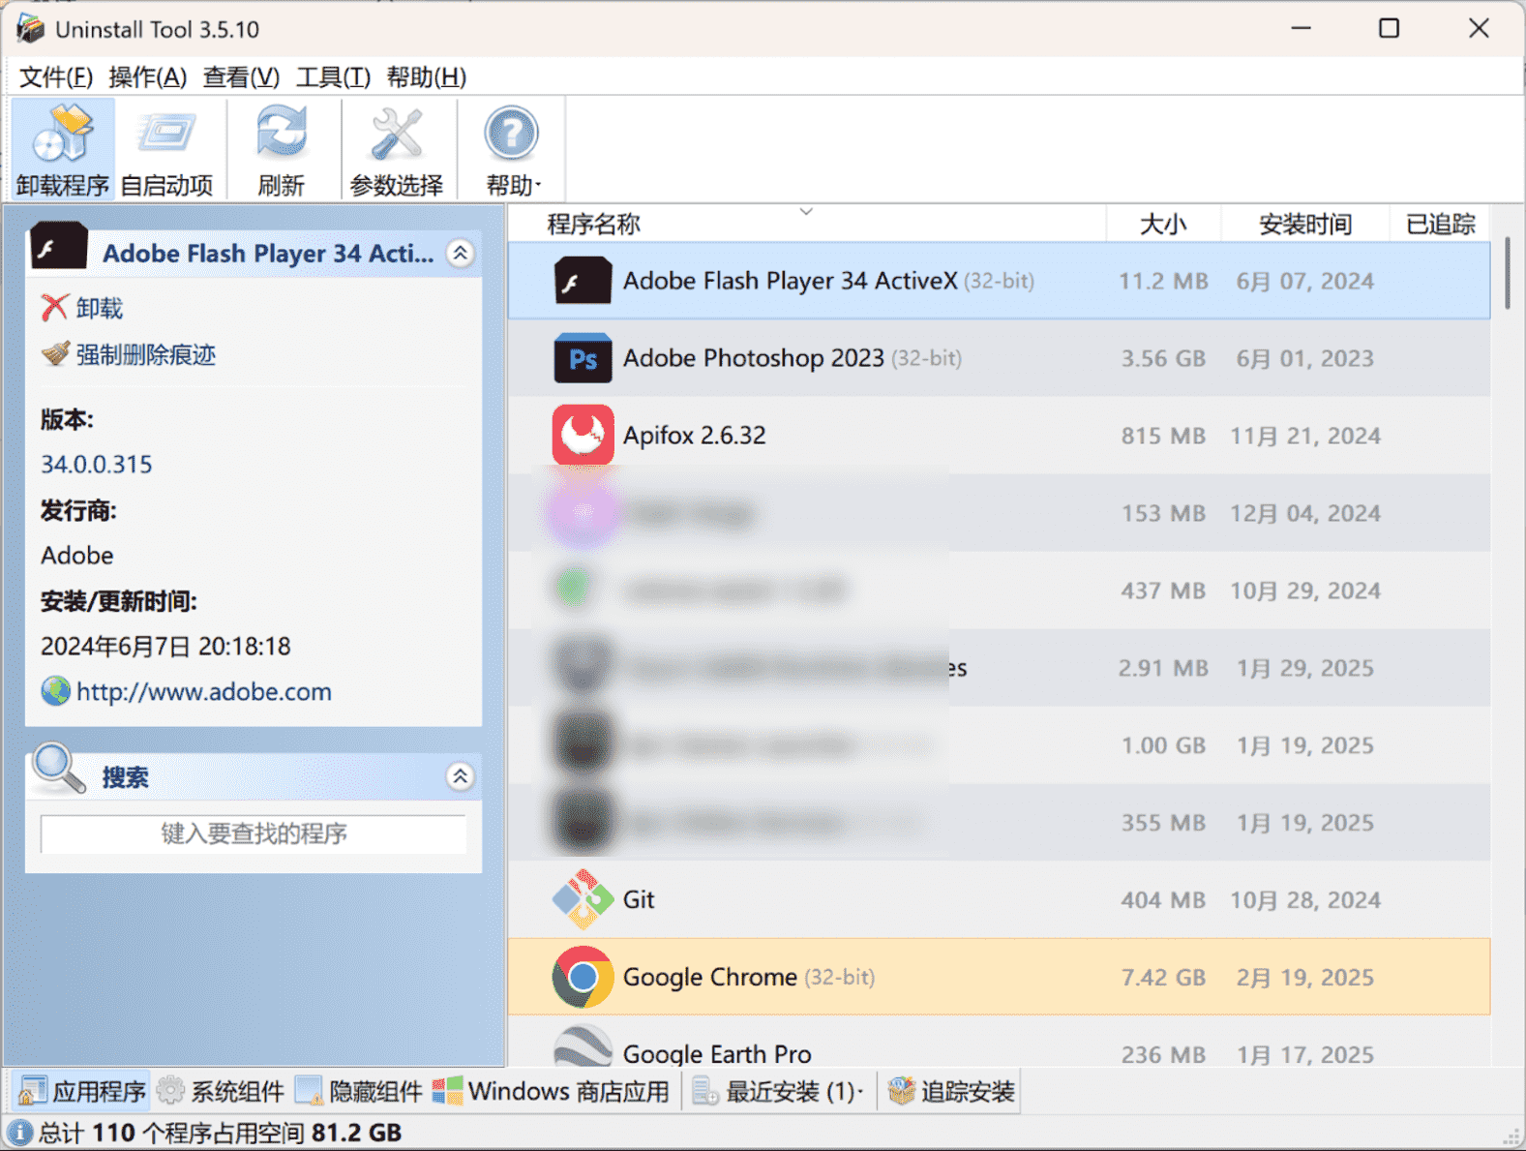Open the 帮助 toolbar dropdown arrow
Screen dimensions: 1526x1151
point(538,185)
